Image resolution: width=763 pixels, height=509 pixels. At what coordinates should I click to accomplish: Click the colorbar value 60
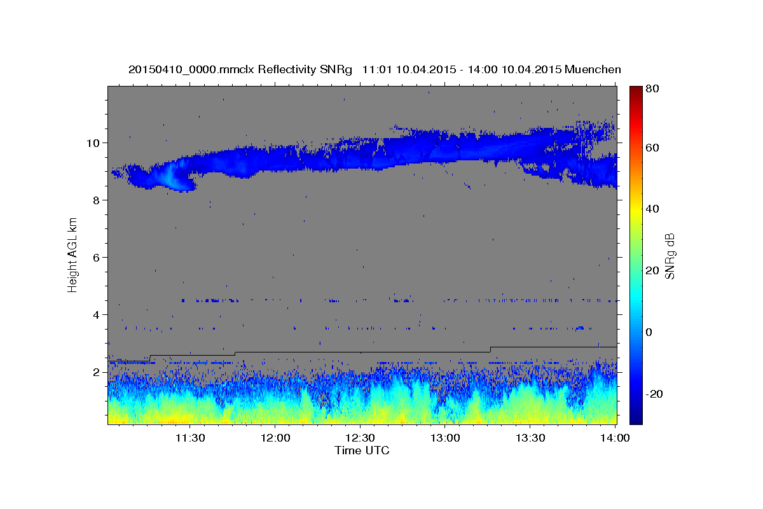point(654,148)
